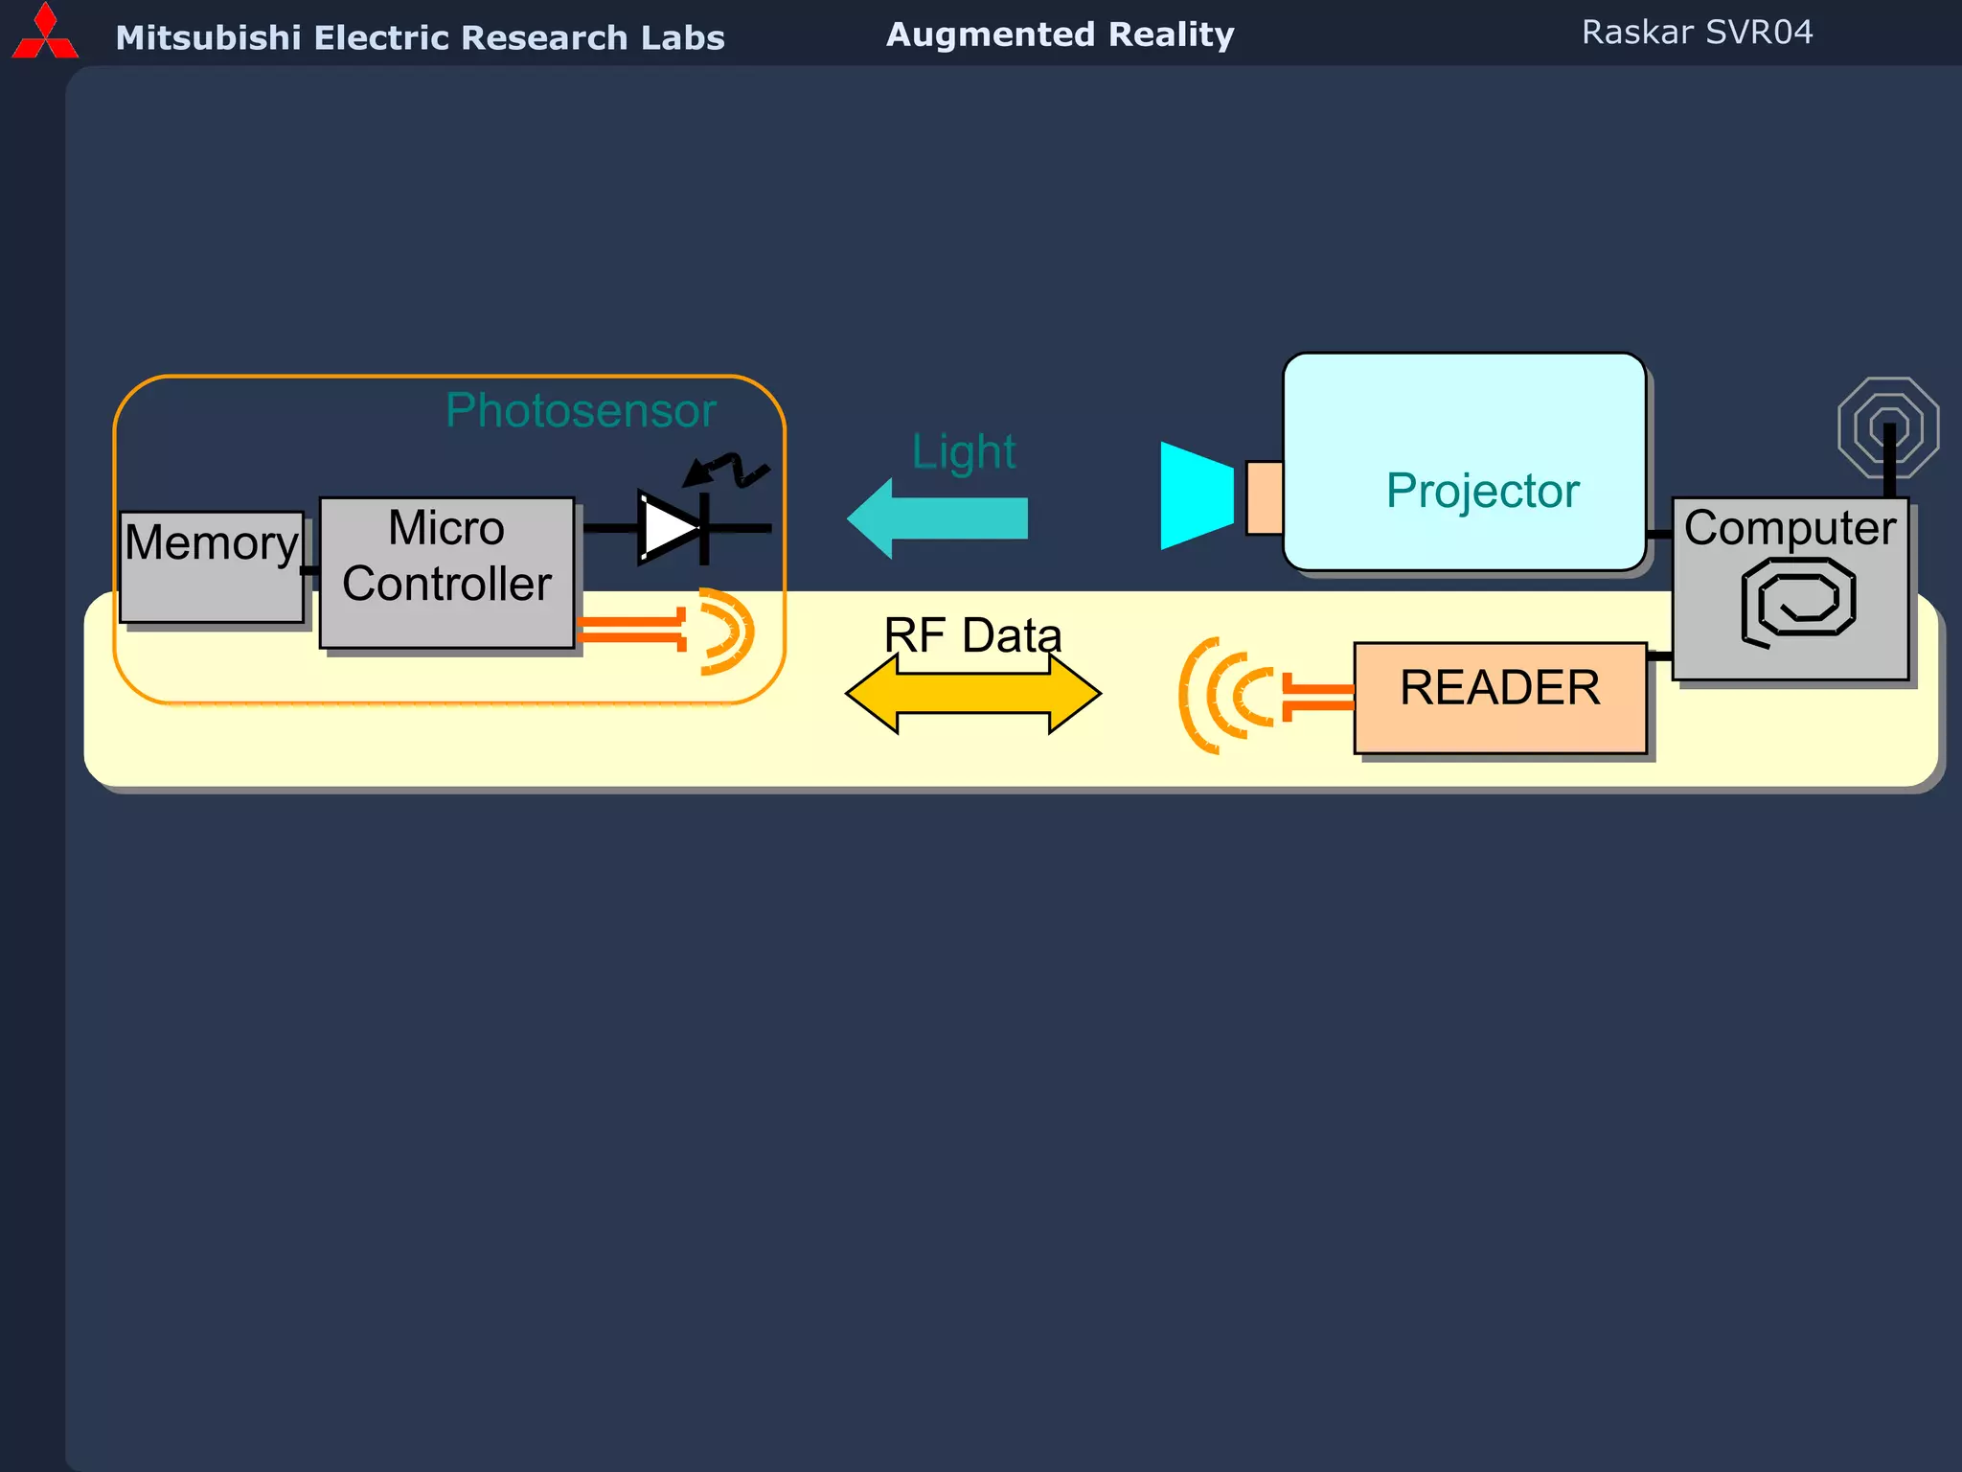Click the Computer label
The width and height of the screenshot is (1962, 1472).
pyautogui.click(x=1789, y=528)
